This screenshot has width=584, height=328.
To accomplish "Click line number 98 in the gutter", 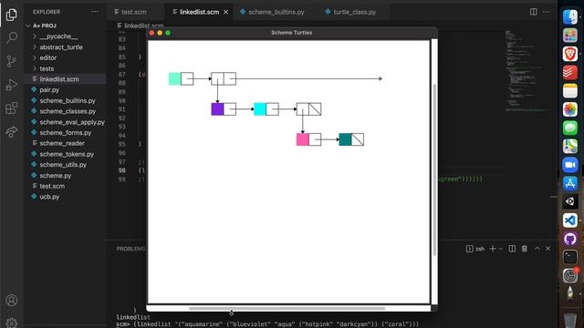I will [121, 170].
